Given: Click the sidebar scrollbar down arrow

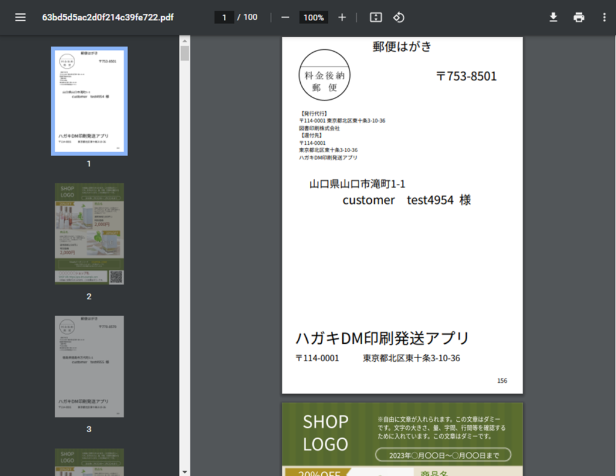Looking at the screenshot, I should point(185,471).
